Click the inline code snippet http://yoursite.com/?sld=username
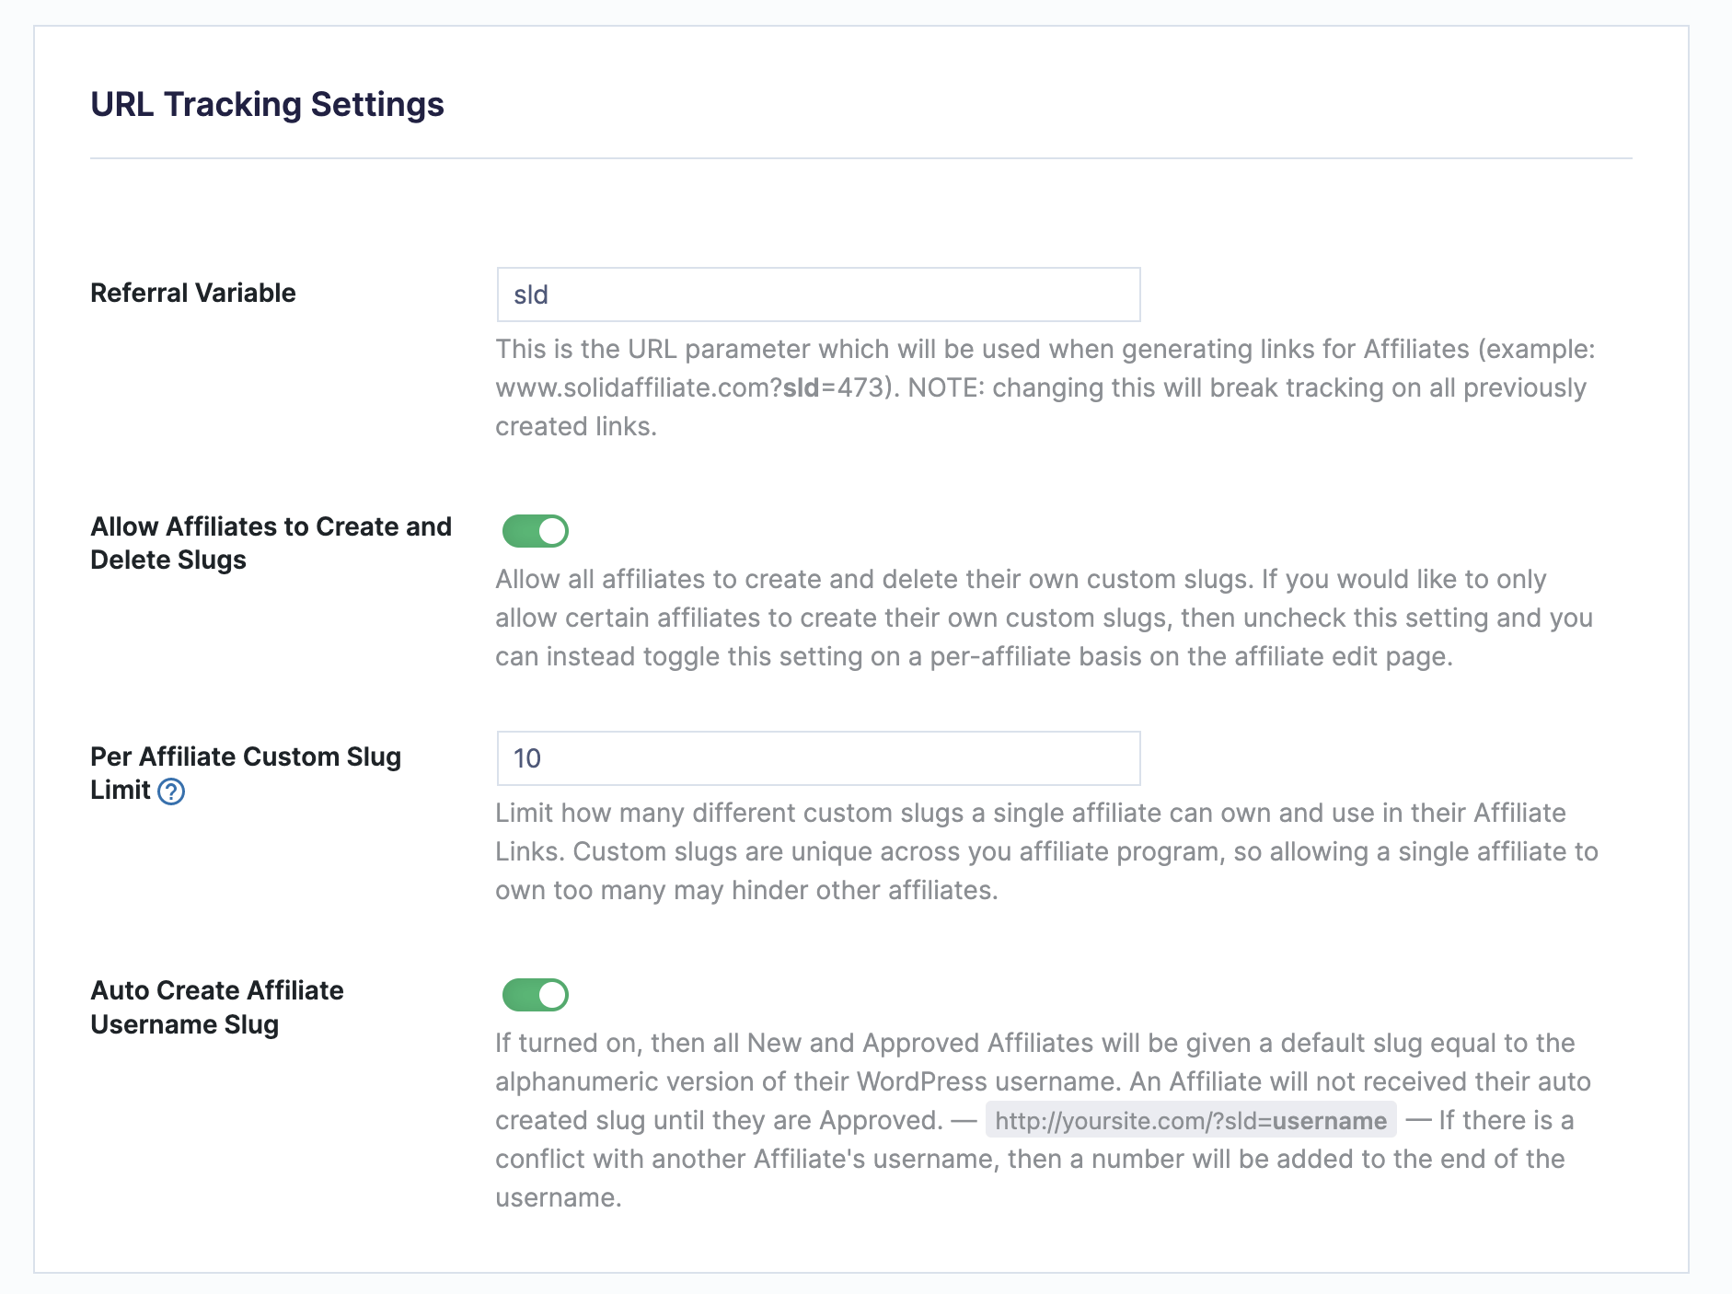This screenshot has height=1294, width=1732. 1189,1120
